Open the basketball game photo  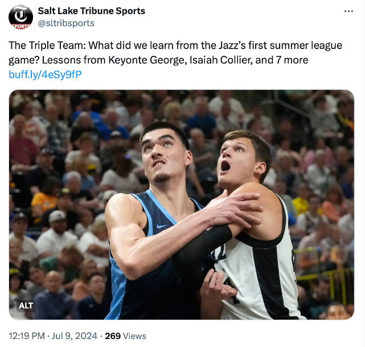181,205
